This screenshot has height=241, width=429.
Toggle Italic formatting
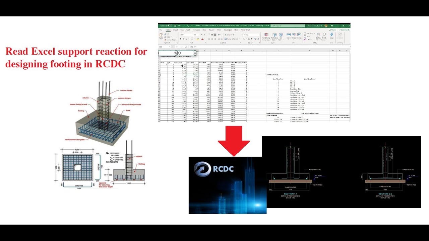pyautogui.click(x=183, y=39)
